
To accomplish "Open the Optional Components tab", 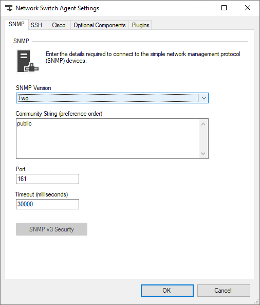I will tap(100, 25).
